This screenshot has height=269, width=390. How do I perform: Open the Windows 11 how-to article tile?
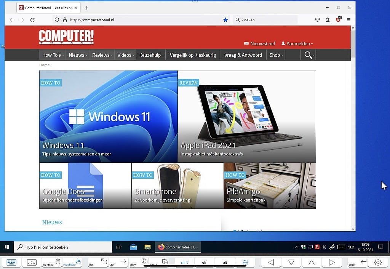pyautogui.click(x=109, y=117)
